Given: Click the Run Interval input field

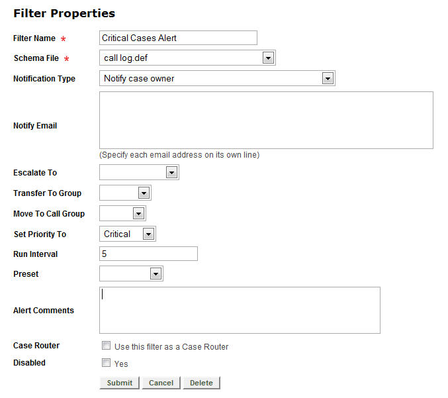Looking at the screenshot, I should (x=148, y=254).
